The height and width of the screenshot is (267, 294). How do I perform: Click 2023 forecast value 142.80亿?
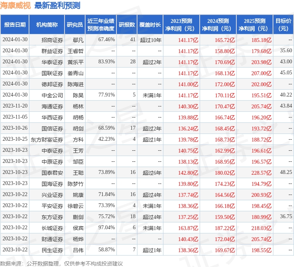188,173
